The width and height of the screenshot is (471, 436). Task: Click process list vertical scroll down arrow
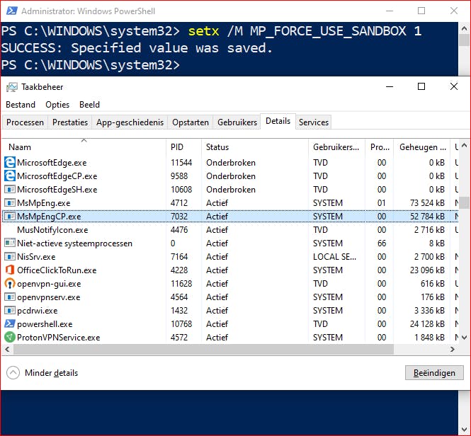coord(464,338)
